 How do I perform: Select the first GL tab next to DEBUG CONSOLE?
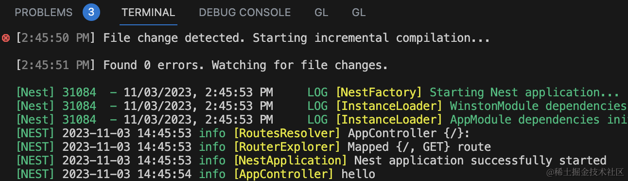(x=321, y=13)
